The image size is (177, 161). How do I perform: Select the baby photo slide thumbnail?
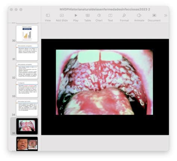point(27,144)
